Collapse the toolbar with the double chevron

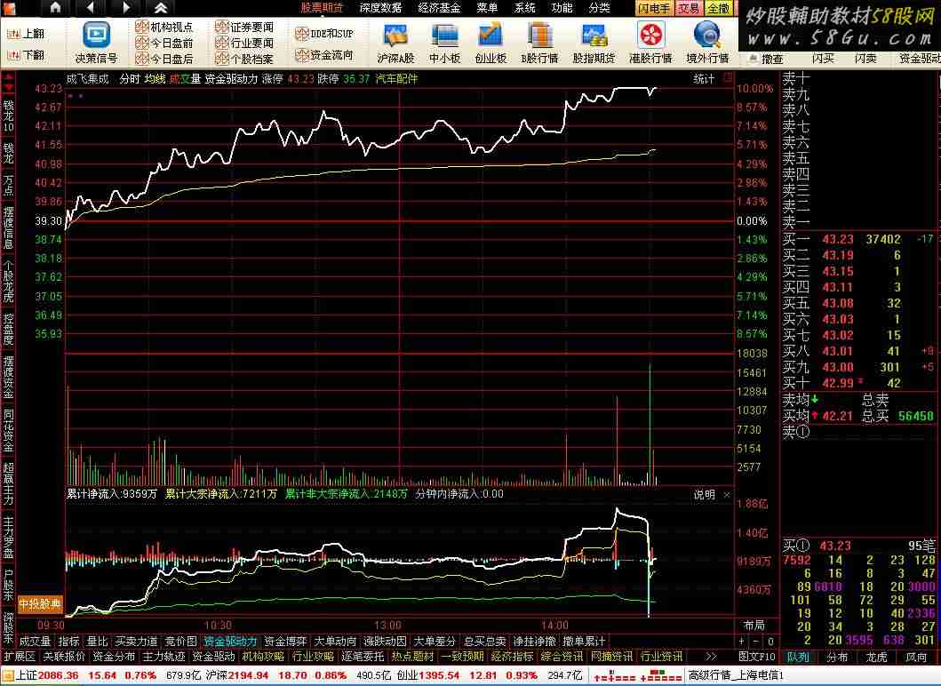(x=160, y=8)
